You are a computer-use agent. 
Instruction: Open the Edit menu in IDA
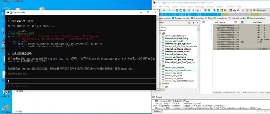160,6
